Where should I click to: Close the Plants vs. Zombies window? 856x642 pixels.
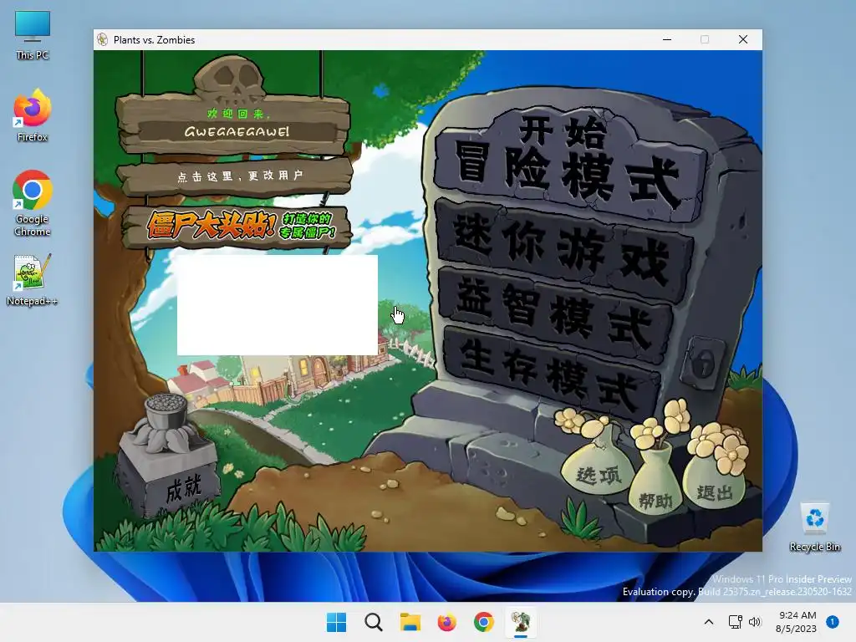tap(743, 39)
